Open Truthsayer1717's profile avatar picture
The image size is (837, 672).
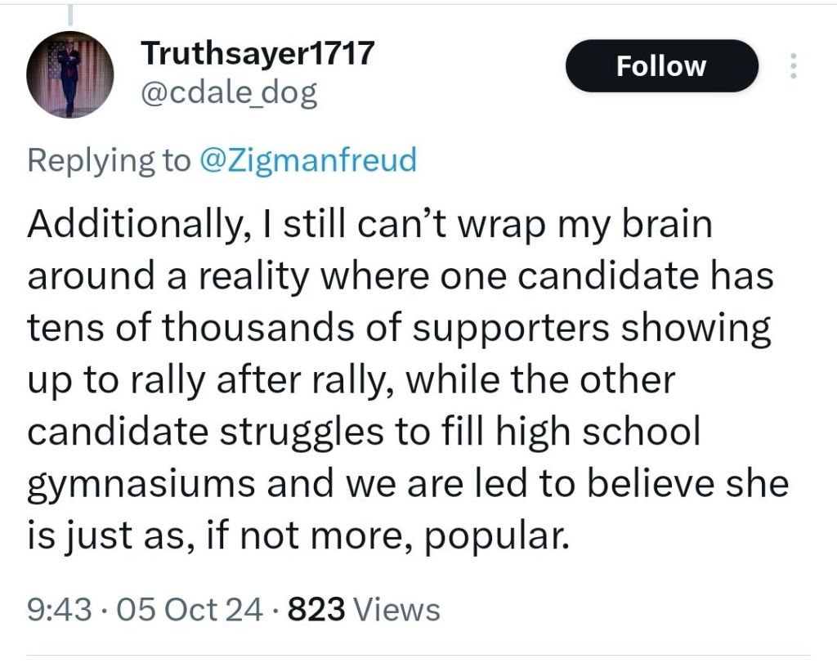pos(69,75)
